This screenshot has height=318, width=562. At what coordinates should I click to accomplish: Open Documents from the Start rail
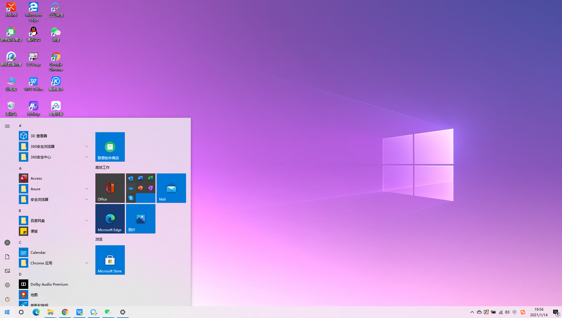point(7,257)
